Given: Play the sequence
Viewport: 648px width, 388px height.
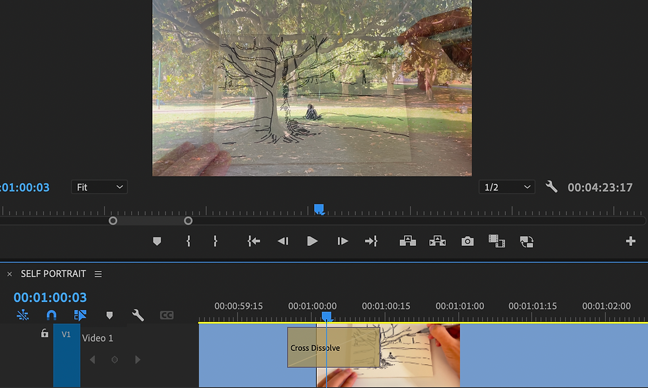Looking at the screenshot, I should pyautogui.click(x=312, y=241).
